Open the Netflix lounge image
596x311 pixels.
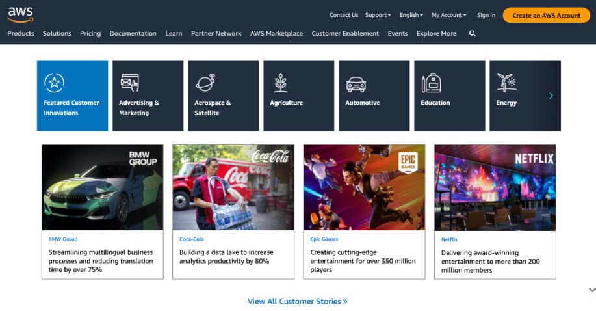pos(495,187)
